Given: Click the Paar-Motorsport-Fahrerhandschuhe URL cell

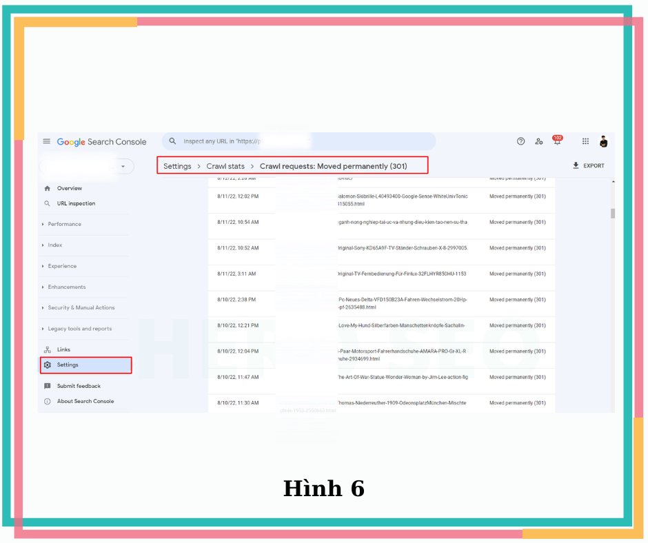Looking at the screenshot, I should tap(402, 355).
